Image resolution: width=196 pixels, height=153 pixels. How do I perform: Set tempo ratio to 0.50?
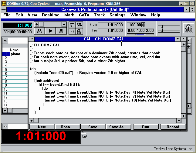(131, 31)
